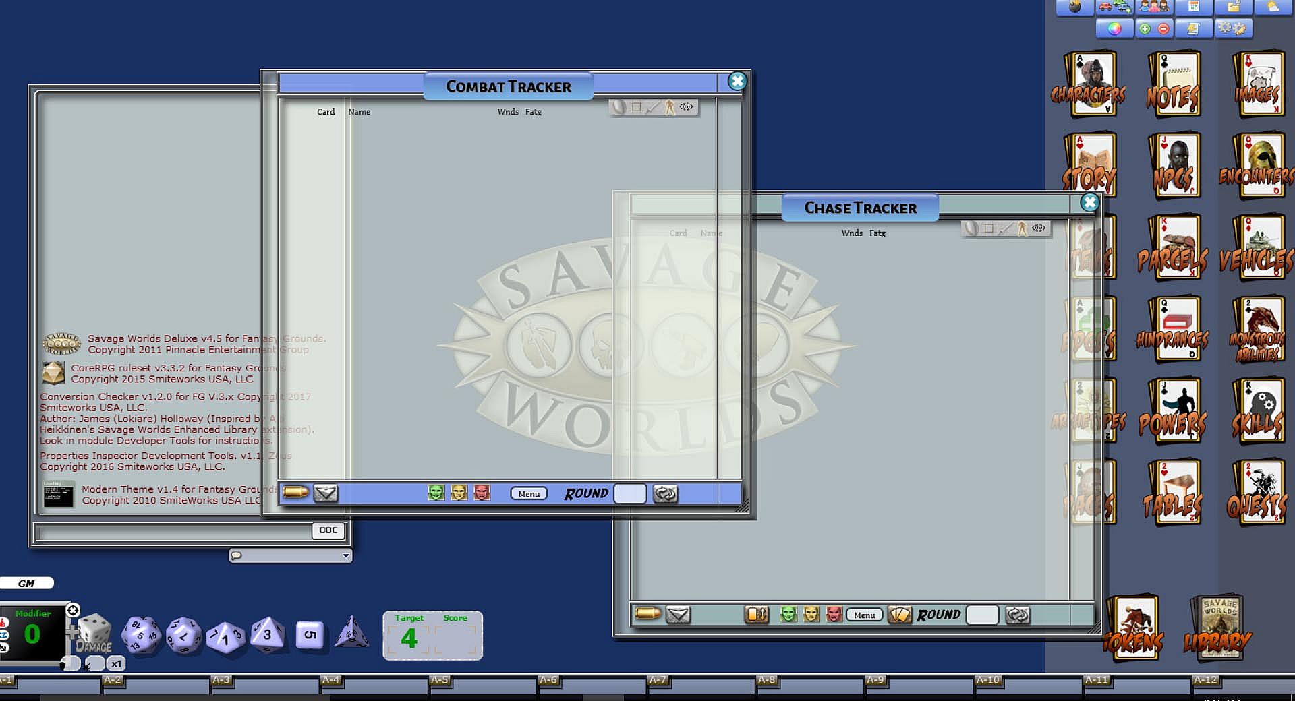The width and height of the screenshot is (1295, 701).
Task: Open the Hindrances card in sidebar
Action: pos(1174,330)
